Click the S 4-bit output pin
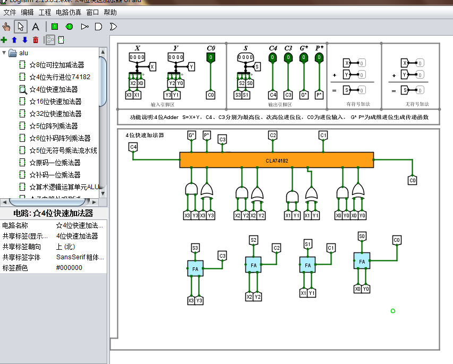The image size is (453, 364). coord(245,57)
